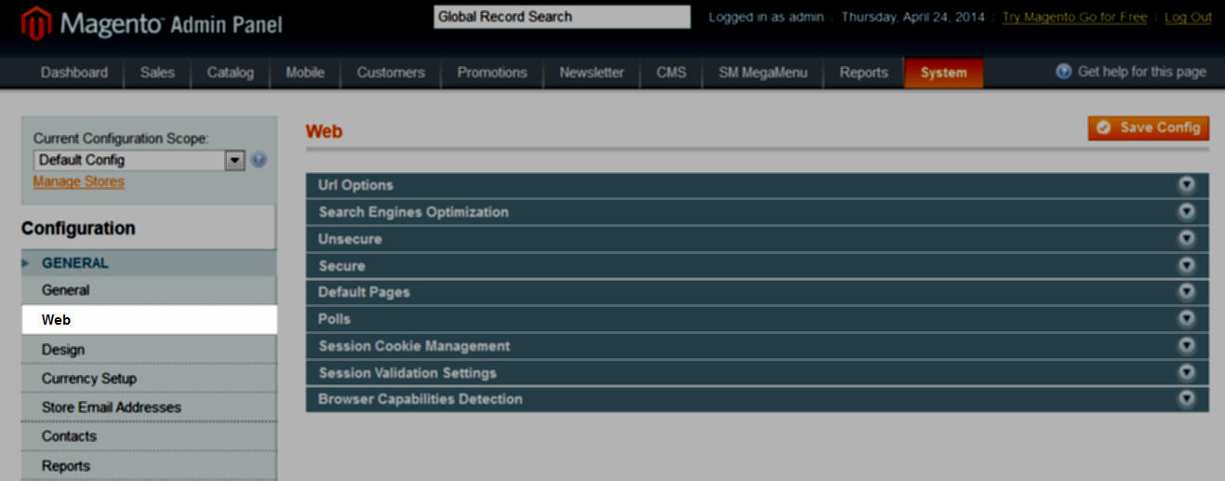This screenshot has height=481, width=1225.
Task: Expand Search Engines Optimization section arrow
Action: coord(1186,211)
